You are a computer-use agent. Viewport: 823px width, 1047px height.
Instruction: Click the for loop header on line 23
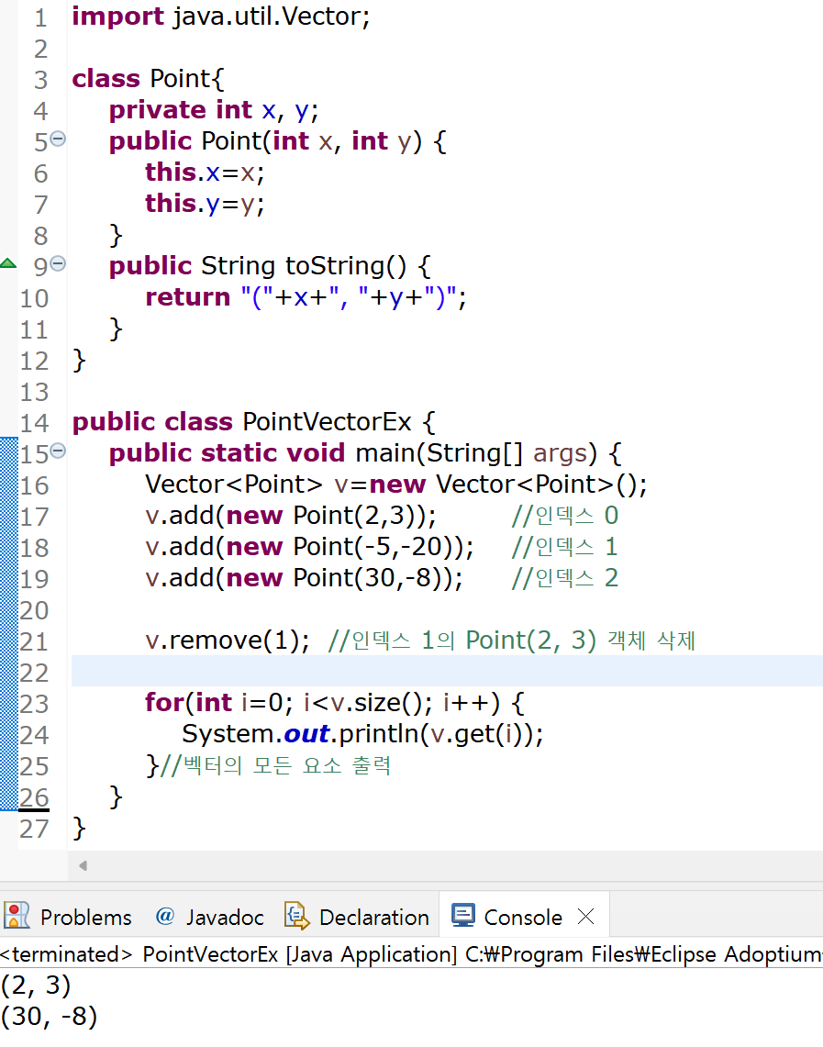335,703
